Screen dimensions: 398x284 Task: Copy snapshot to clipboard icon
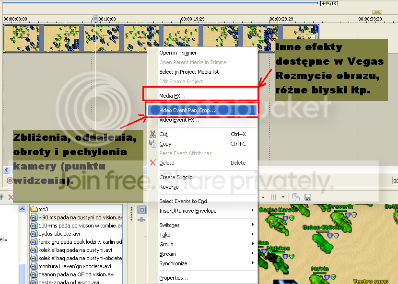click(x=296, y=197)
